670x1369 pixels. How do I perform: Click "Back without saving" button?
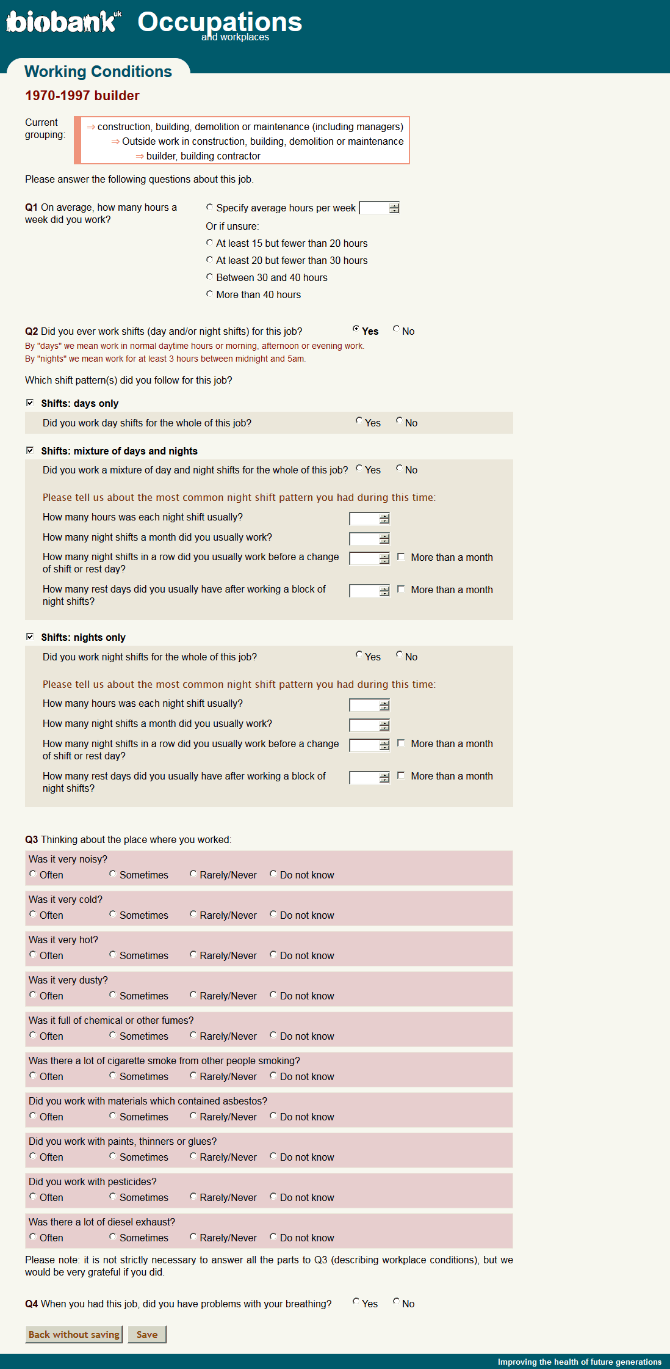[x=74, y=1334]
